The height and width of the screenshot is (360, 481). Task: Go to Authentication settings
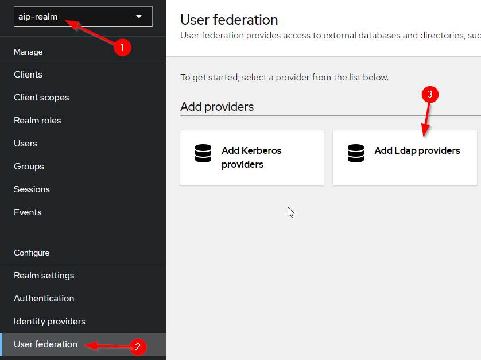(x=44, y=299)
